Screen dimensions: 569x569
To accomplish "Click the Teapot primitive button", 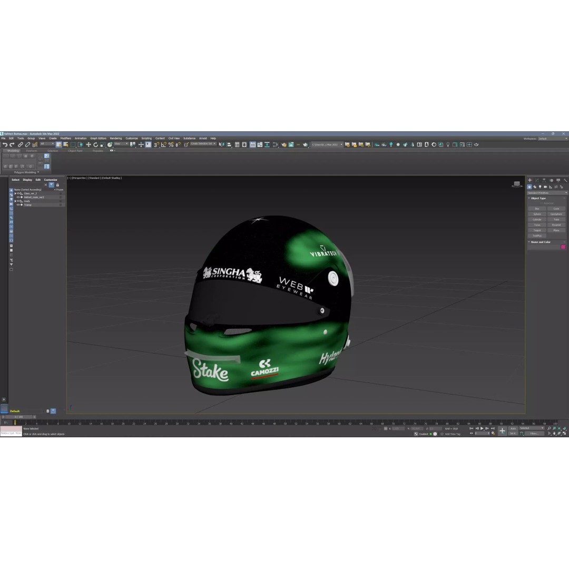I will coord(537,230).
